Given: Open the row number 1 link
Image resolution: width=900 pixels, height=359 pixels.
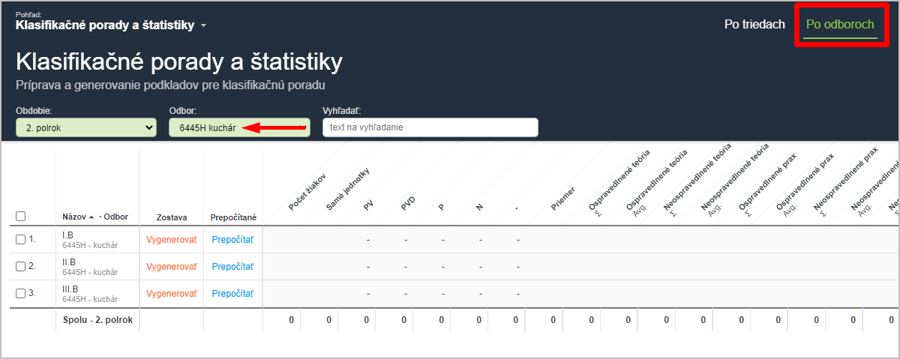Looking at the screenshot, I should [32, 240].
